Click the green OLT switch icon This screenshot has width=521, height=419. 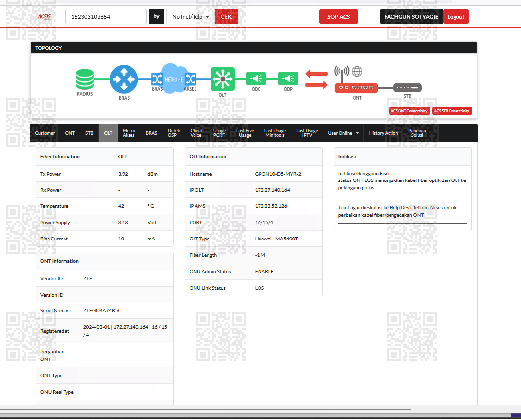[x=223, y=79]
